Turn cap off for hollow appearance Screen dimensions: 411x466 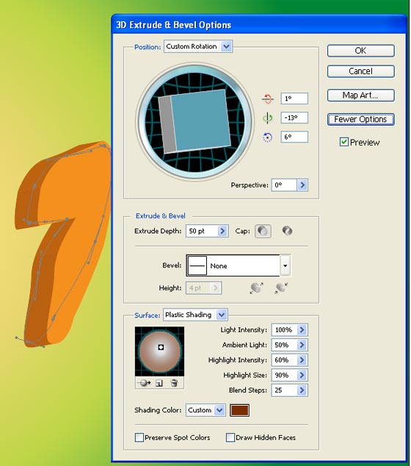[x=287, y=231]
